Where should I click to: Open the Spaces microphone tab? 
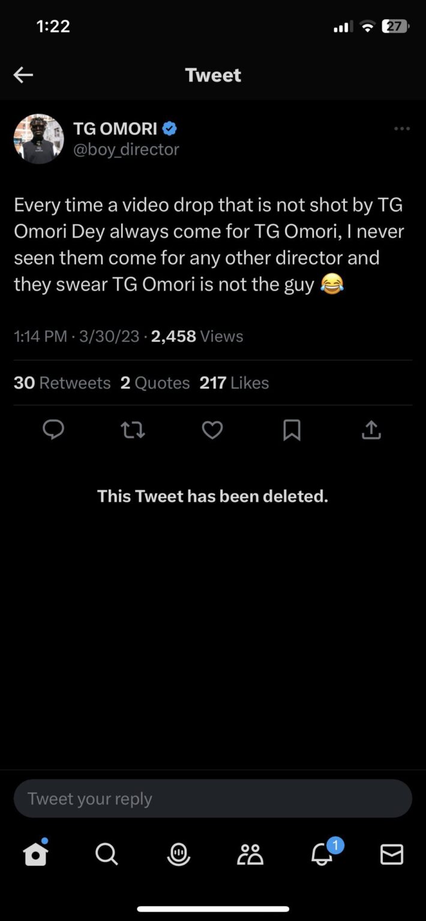pyautogui.click(x=178, y=854)
